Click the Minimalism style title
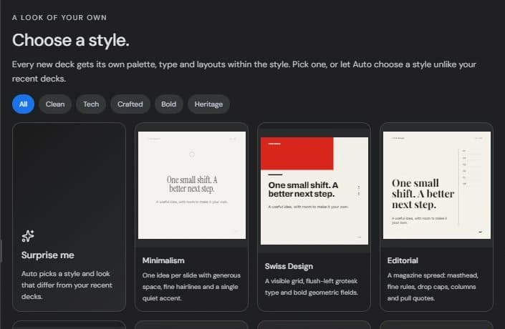The width and height of the screenshot is (505, 329). pos(163,260)
